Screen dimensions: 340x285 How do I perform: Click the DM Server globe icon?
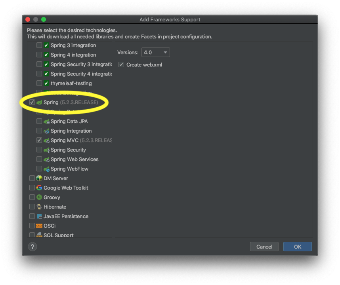pos(39,178)
